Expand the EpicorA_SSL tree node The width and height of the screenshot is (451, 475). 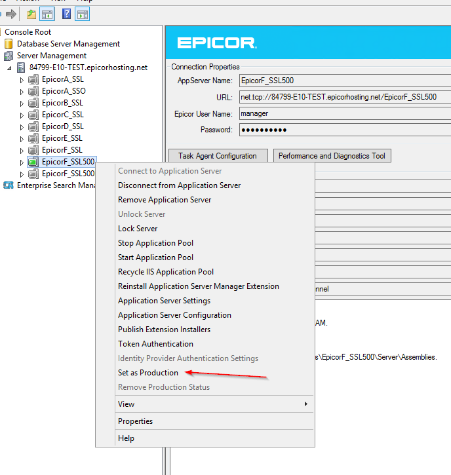[22, 80]
